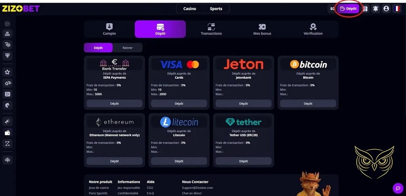Open the Jeu responsable footer link

pyautogui.click(x=129, y=188)
